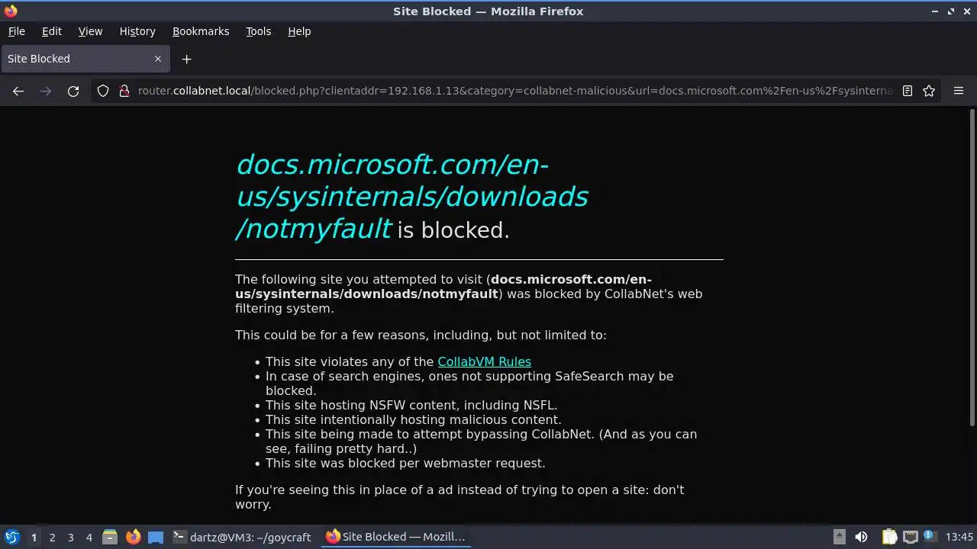Open a new tab with plus button
Viewport: 977px width, 549px height.
[186, 59]
